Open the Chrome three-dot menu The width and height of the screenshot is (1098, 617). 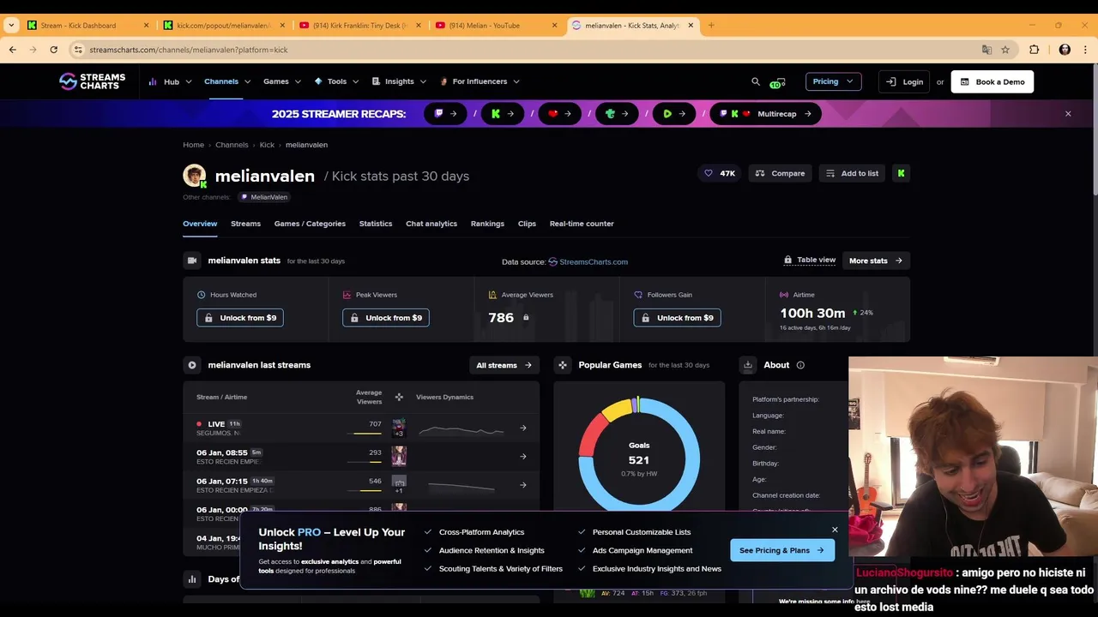1085,50
